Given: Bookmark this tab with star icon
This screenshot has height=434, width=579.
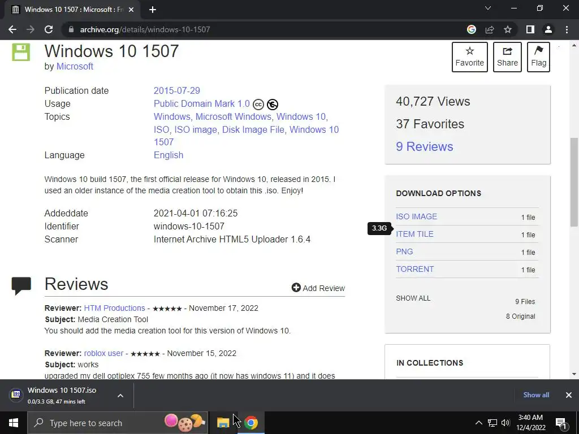Looking at the screenshot, I should point(508,29).
